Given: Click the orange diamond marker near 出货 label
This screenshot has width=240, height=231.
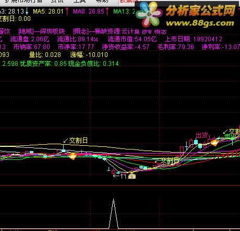Looking at the screenshot, I should click(x=214, y=143).
